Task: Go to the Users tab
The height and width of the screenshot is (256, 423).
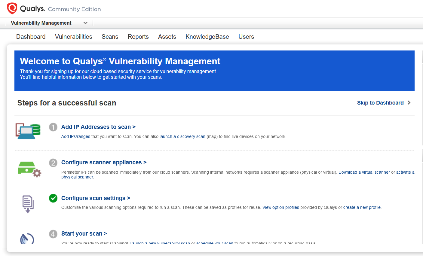Action: click(246, 37)
